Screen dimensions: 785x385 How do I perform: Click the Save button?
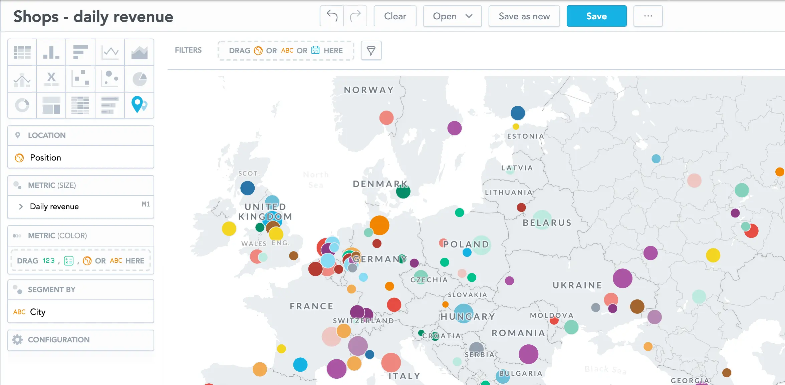[x=596, y=16]
